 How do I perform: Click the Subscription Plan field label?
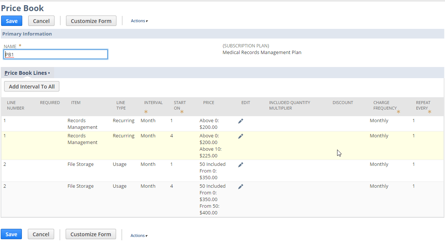point(246,46)
